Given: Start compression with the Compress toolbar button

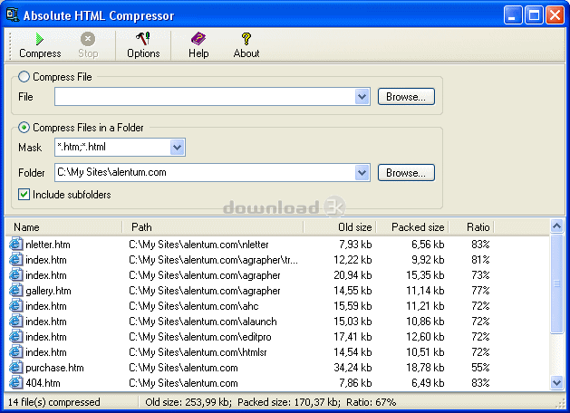Looking at the screenshot, I should [x=40, y=45].
